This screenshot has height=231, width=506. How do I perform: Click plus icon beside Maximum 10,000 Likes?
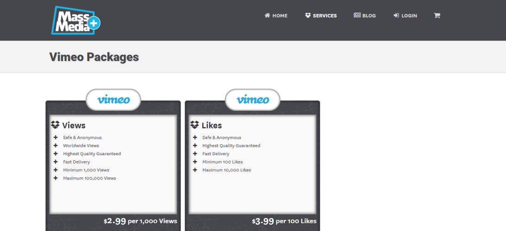pos(195,170)
